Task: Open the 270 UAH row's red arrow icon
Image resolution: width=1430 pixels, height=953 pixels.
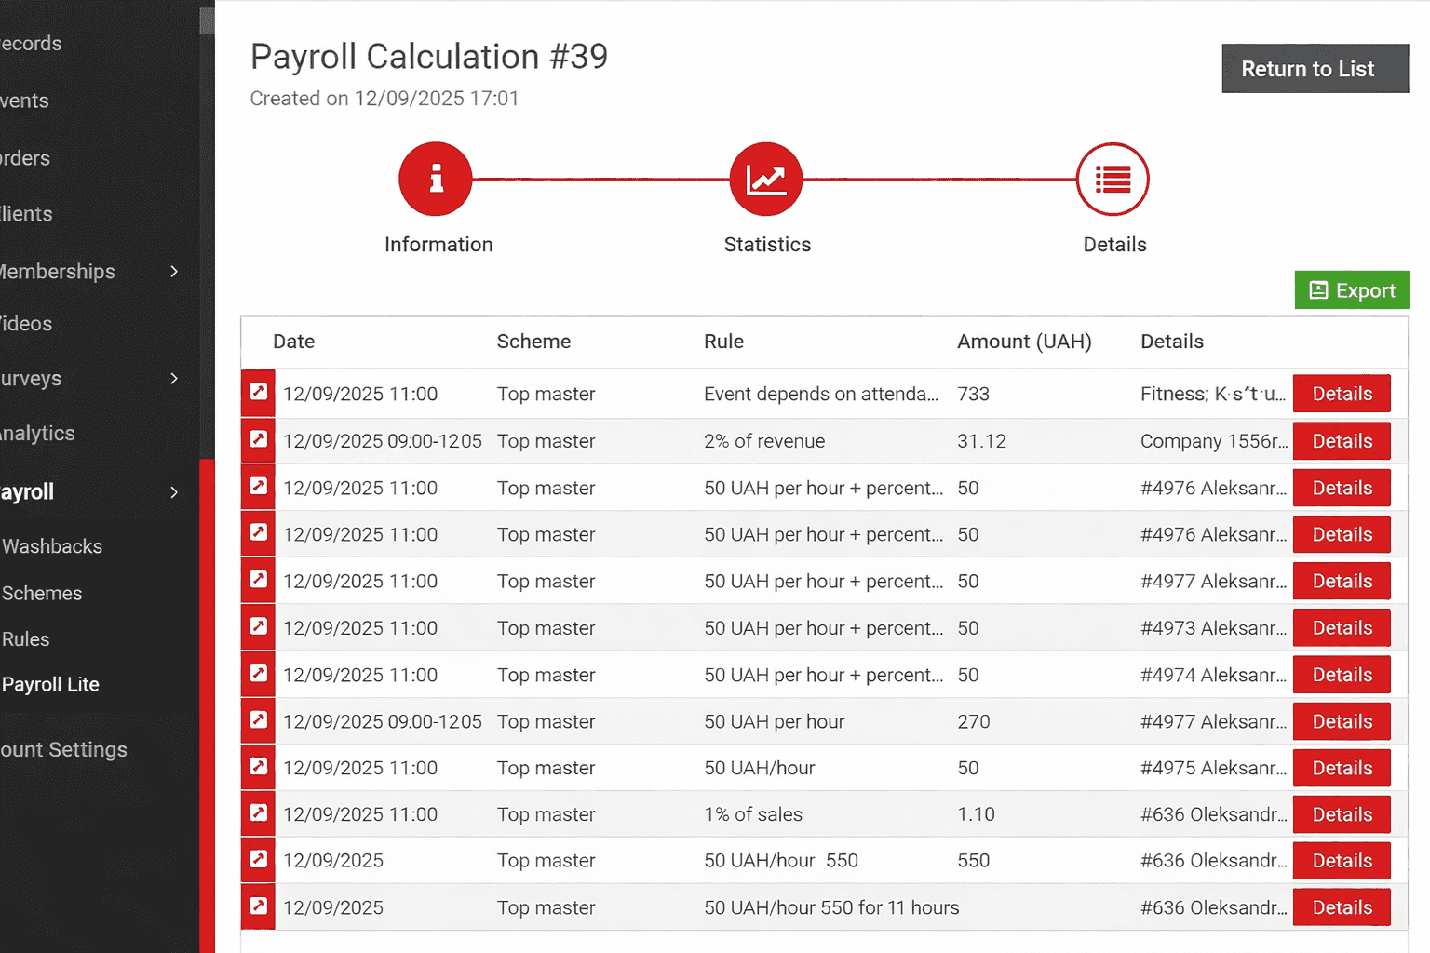Action: point(258,720)
